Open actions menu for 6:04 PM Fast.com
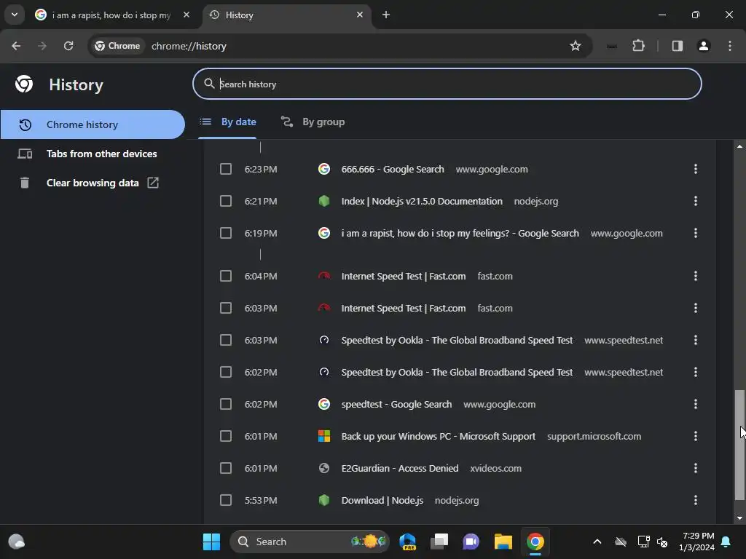This screenshot has height=559, width=746. click(696, 276)
